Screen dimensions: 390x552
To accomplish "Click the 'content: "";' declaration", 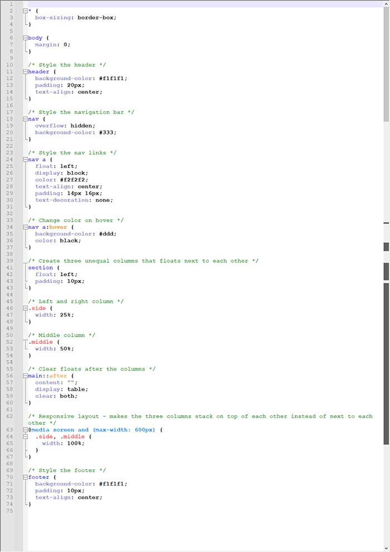I will [56, 383].
